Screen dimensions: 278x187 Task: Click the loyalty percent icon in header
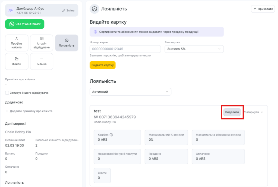94,9
